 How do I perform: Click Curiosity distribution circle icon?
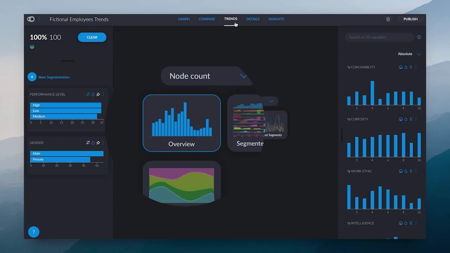401,119
